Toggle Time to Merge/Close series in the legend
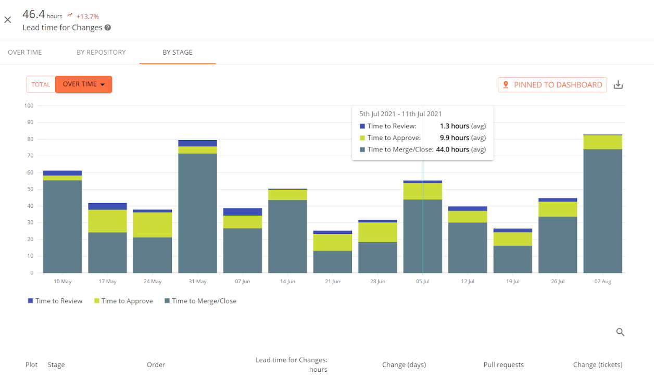Image resolution: width=654 pixels, height=377 pixels. click(200, 301)
